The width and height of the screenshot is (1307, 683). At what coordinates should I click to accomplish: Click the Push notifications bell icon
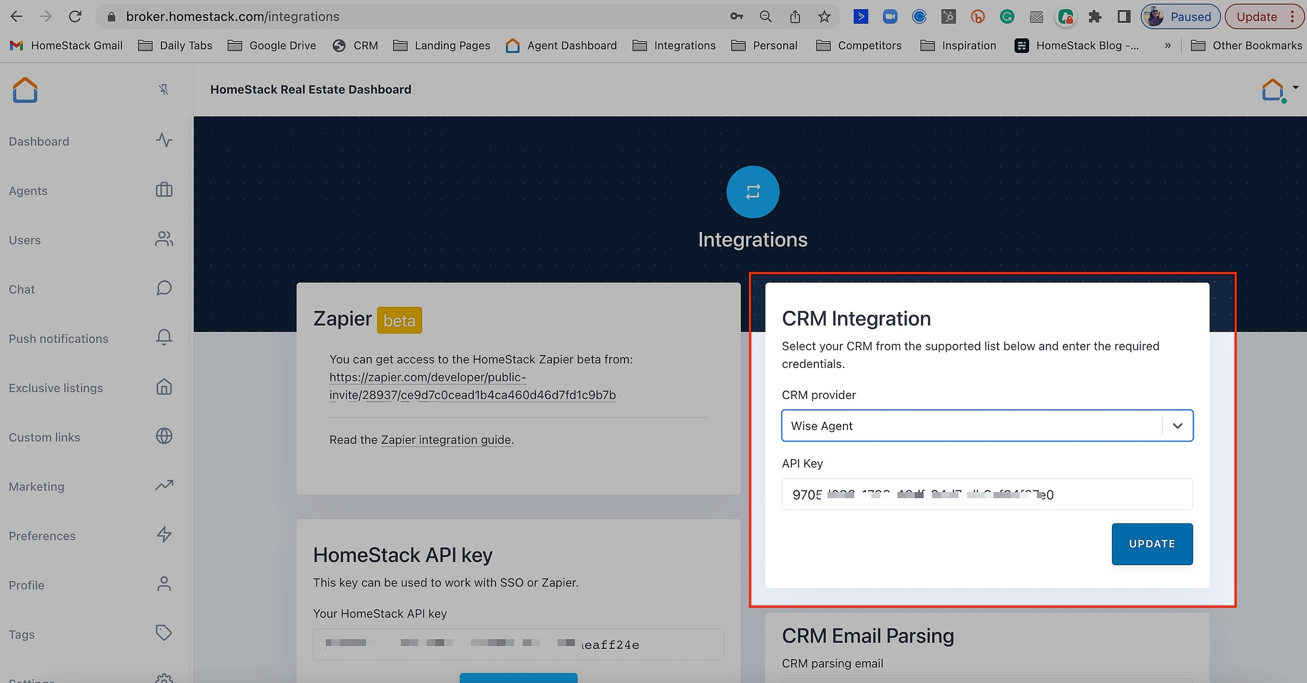click(164, 337)
